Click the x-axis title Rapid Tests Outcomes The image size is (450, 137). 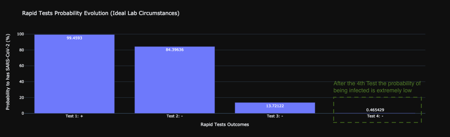tap(225, 125)
